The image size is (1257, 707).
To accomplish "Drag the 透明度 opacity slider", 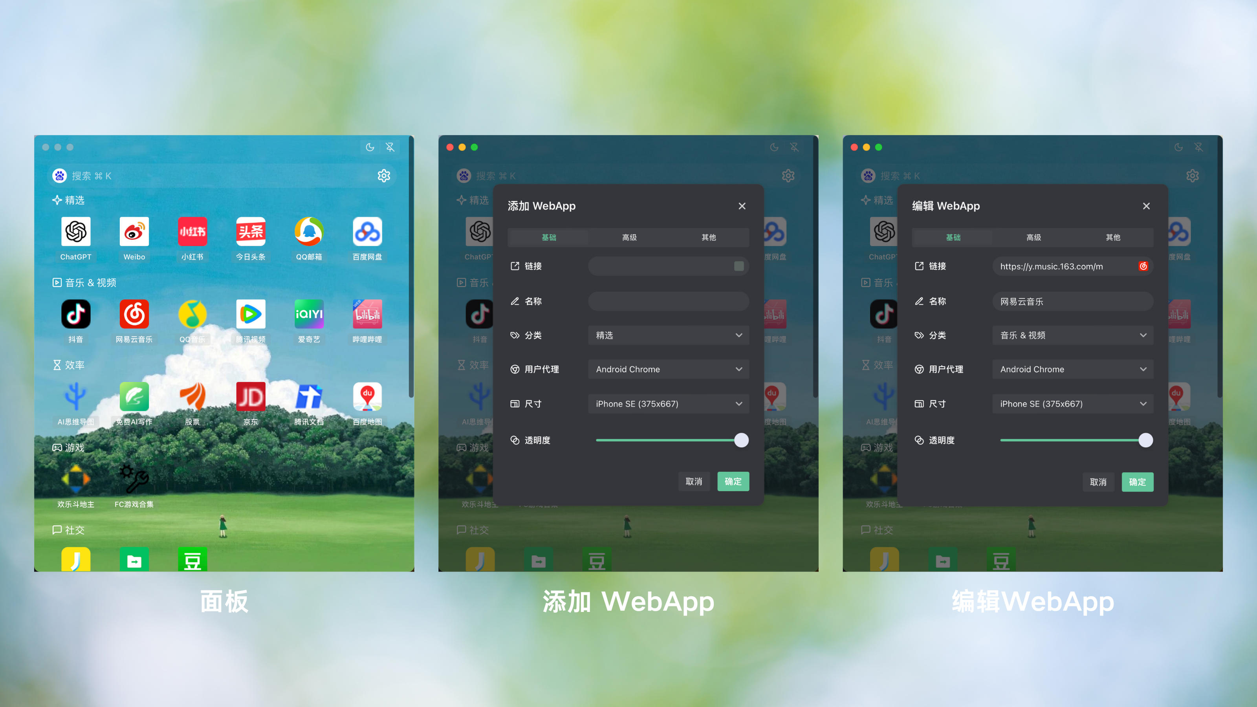I will 740,440.
